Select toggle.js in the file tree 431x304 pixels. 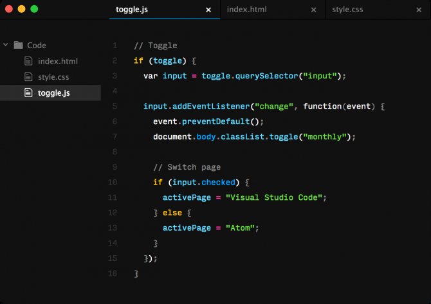pos(54,93)
